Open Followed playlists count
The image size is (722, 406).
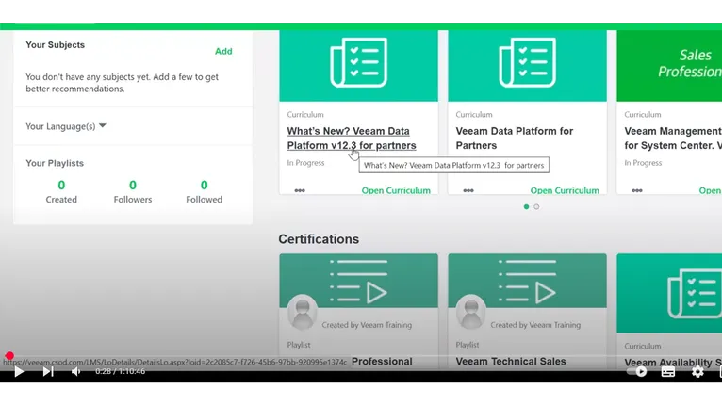coord(204,191)
